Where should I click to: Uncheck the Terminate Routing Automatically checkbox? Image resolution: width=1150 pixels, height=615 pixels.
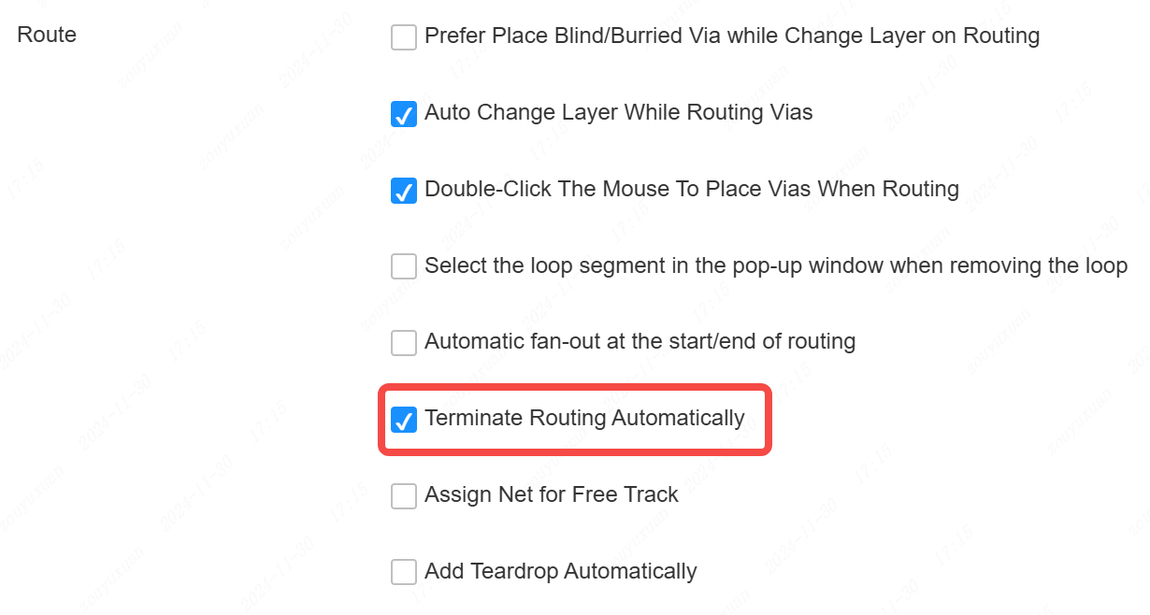coord(404,420)
